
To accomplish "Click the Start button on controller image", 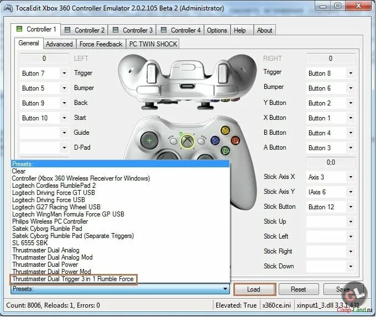I will [x=201, y=141].
